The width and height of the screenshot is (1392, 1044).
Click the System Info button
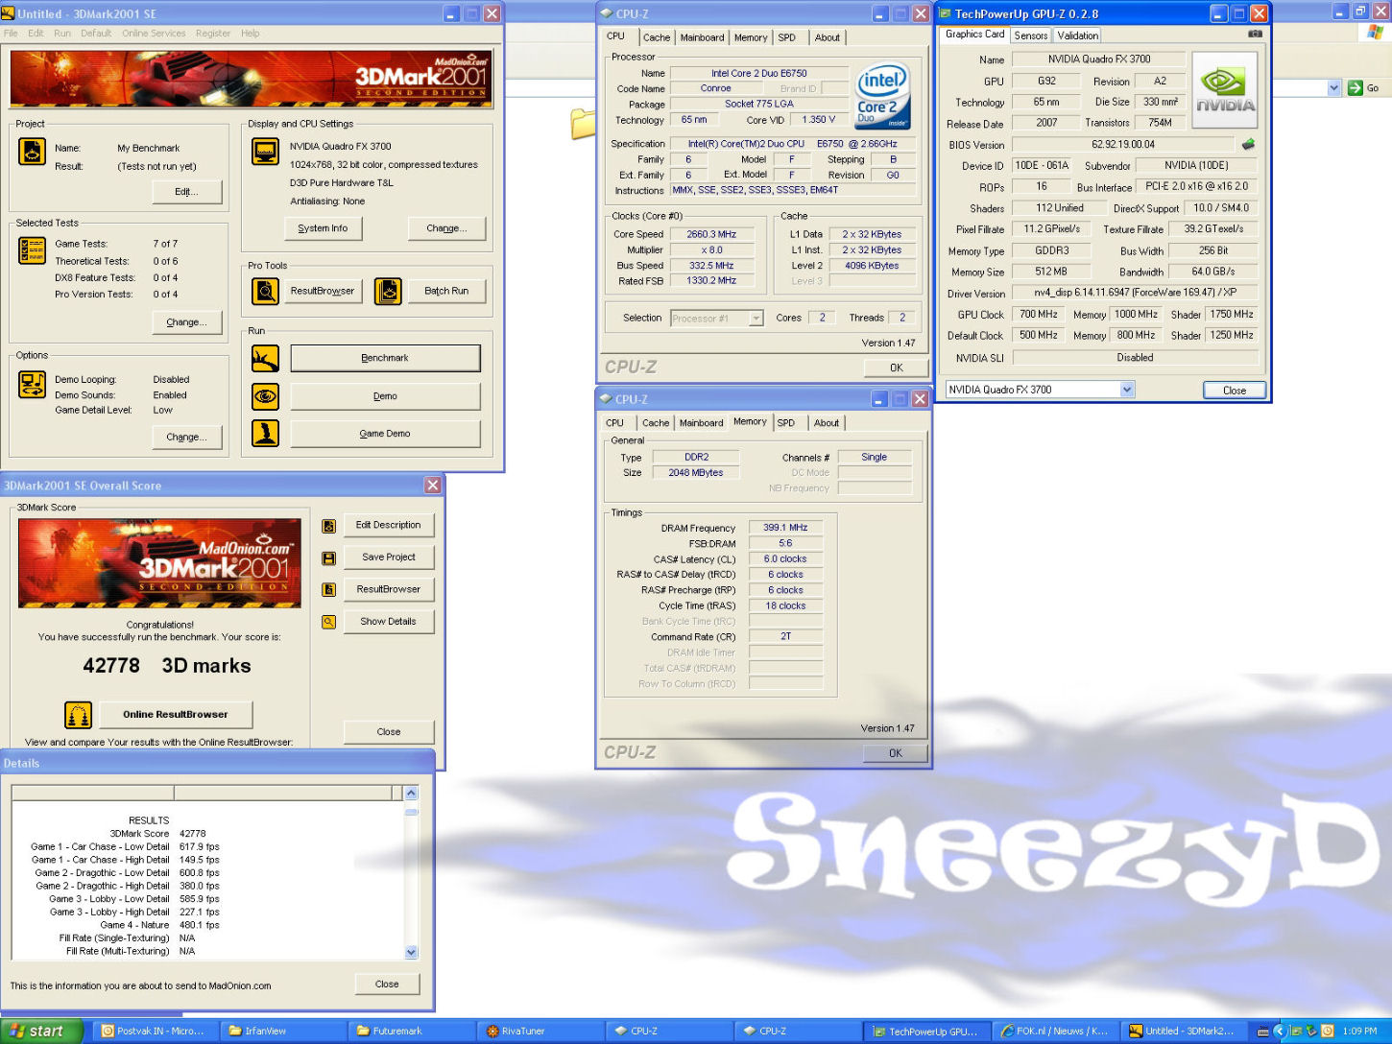pos(323,228)
